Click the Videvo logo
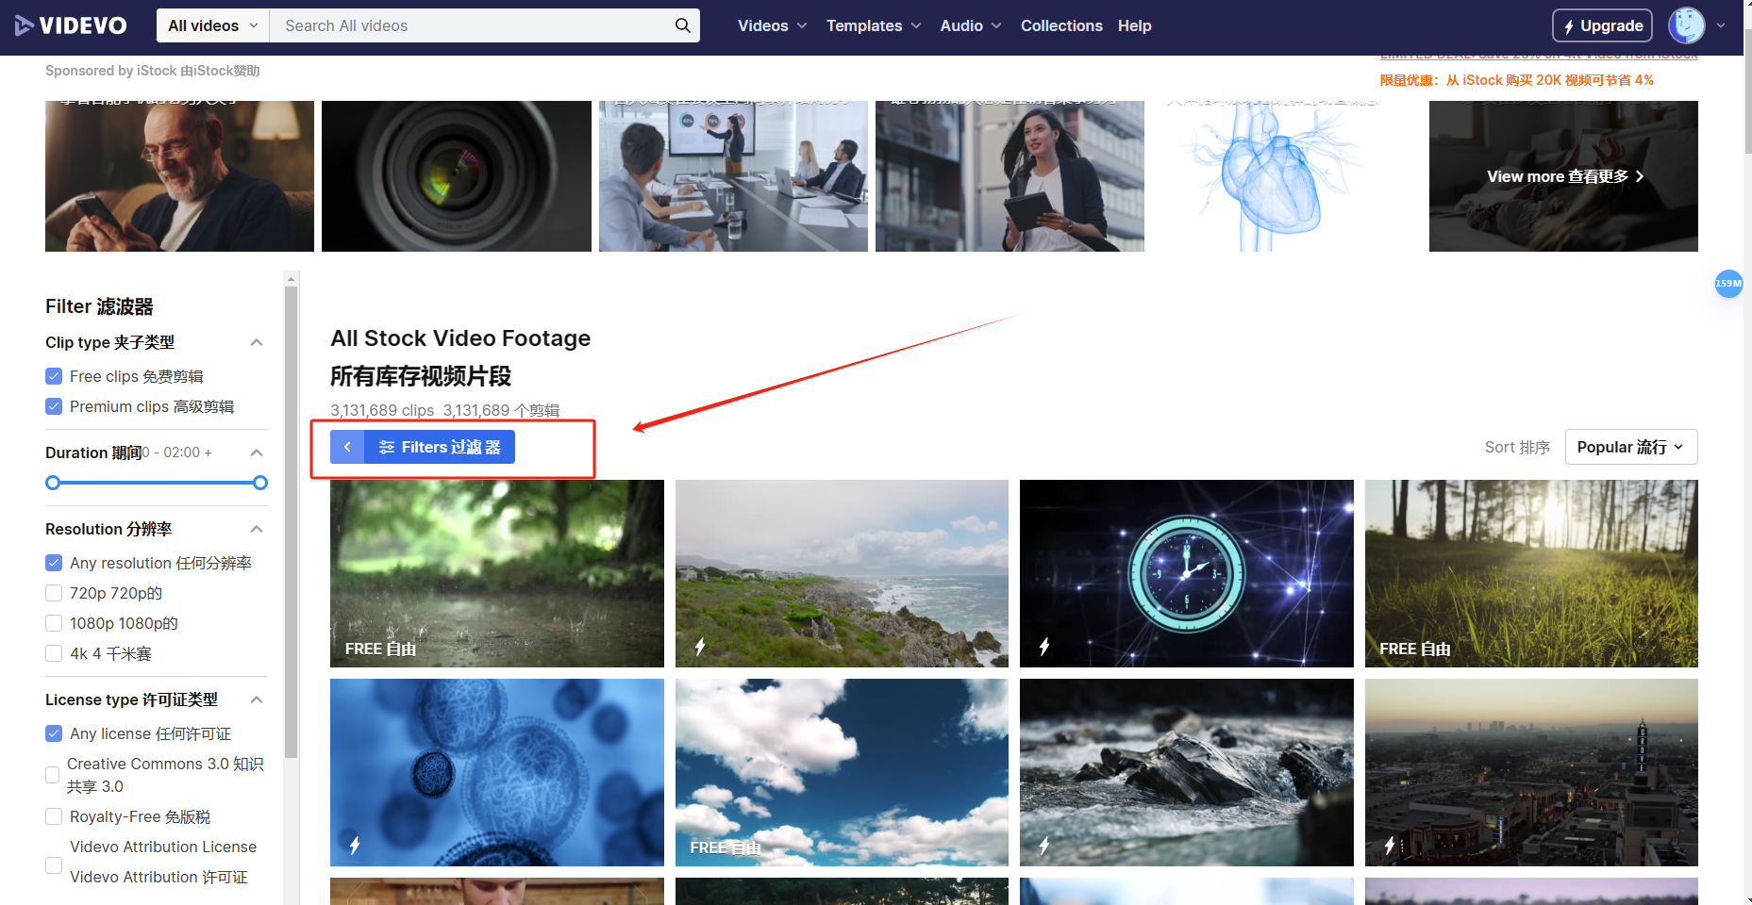 point(71,25)
